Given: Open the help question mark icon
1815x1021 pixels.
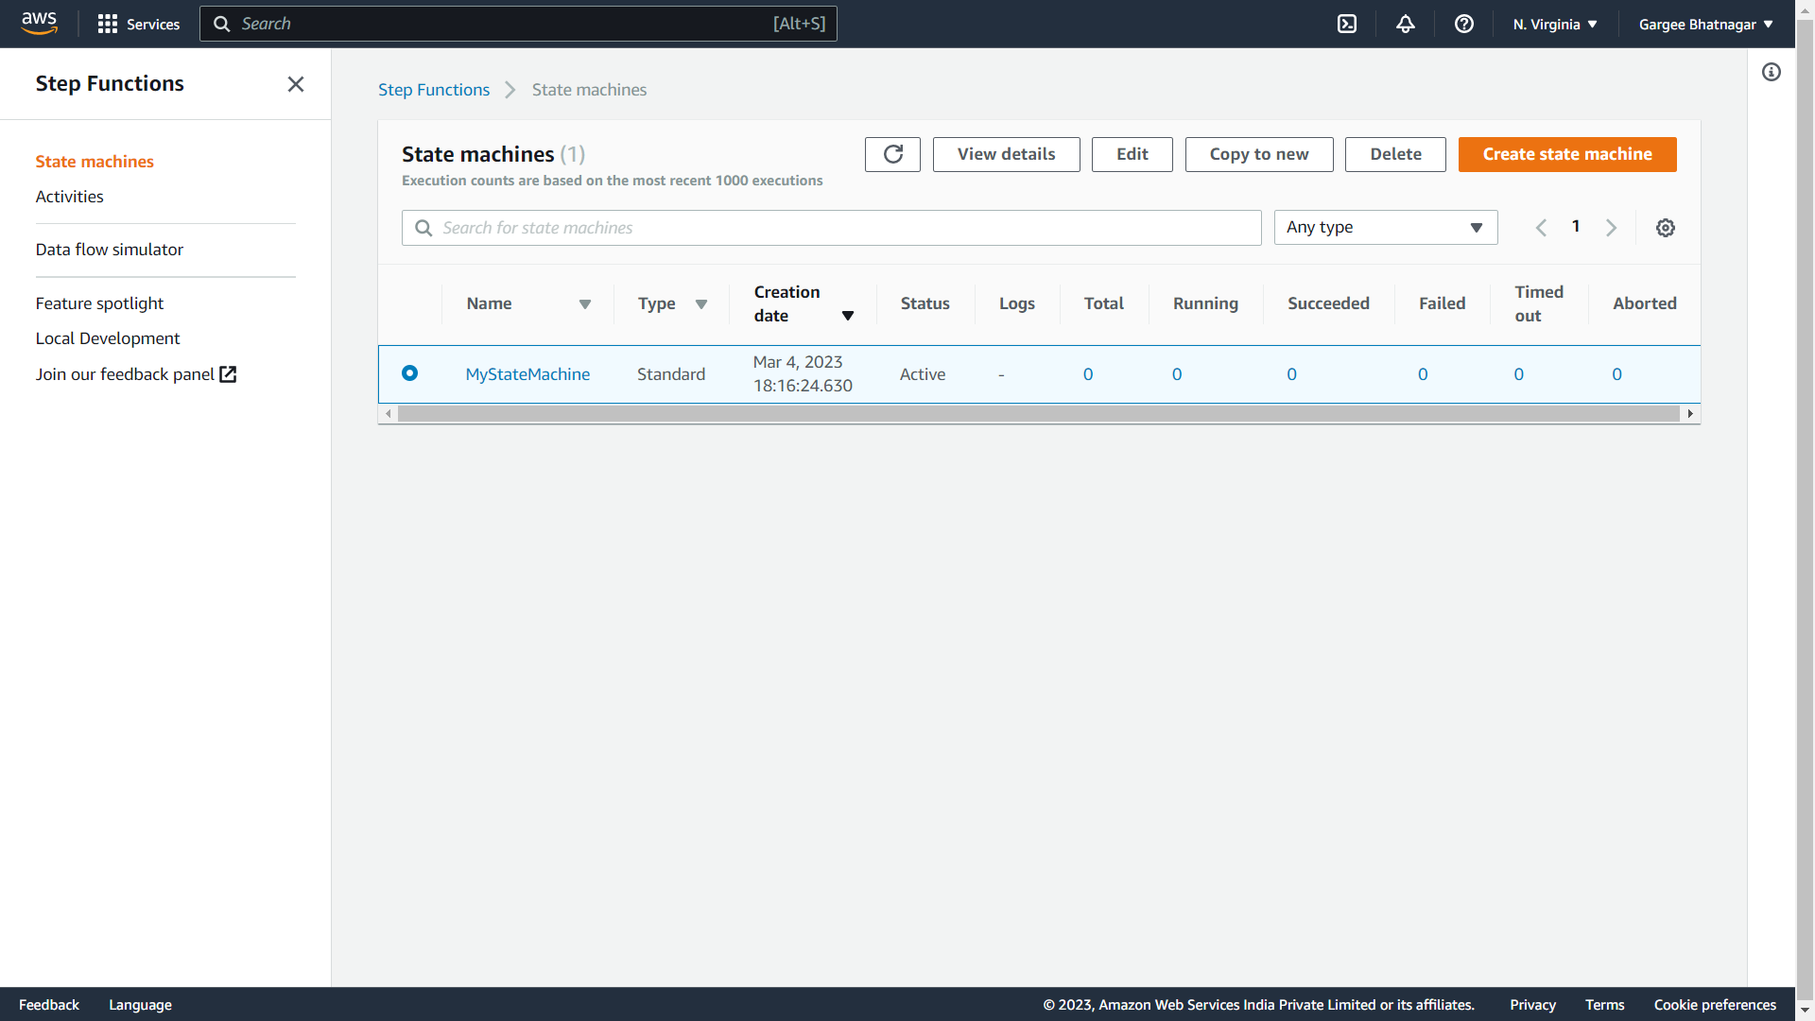Looking at the screenshot, I should pos(1464,24).
